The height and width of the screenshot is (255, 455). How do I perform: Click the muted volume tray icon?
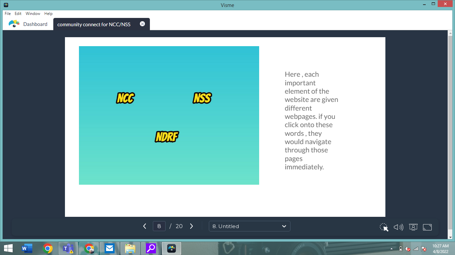tap(408, 249)
